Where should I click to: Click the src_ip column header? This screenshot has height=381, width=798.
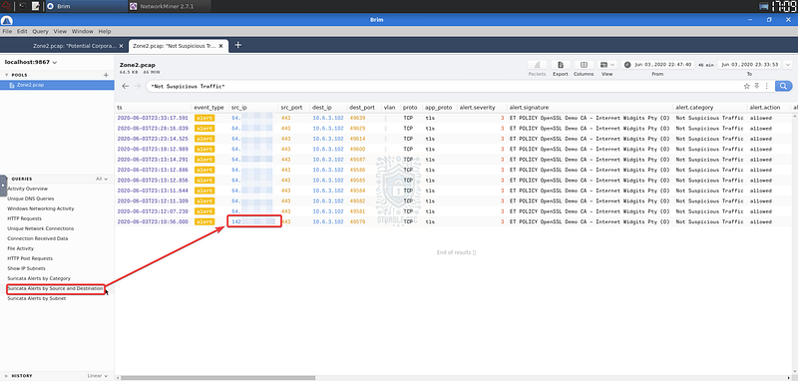point(239,108)
